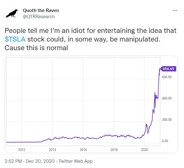Open the Twitter Web App source link
This screenshot has width=184, height=168.
click(x=76, y=161)
